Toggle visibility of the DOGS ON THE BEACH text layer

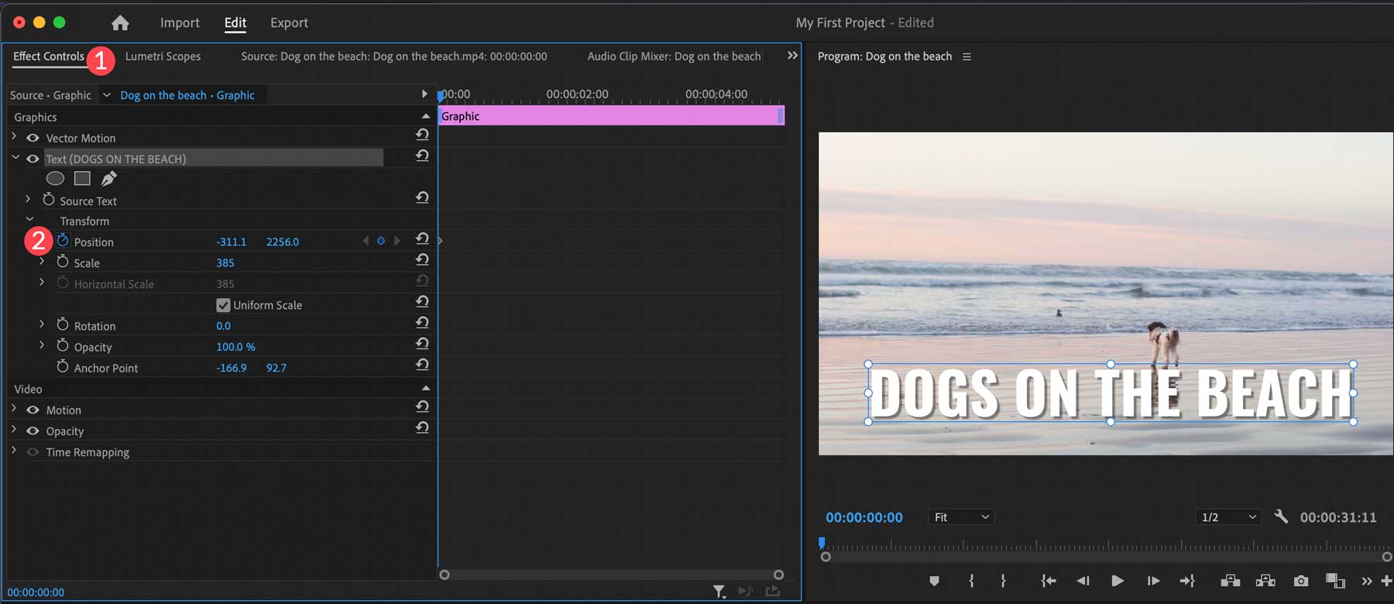coord(33,159)
